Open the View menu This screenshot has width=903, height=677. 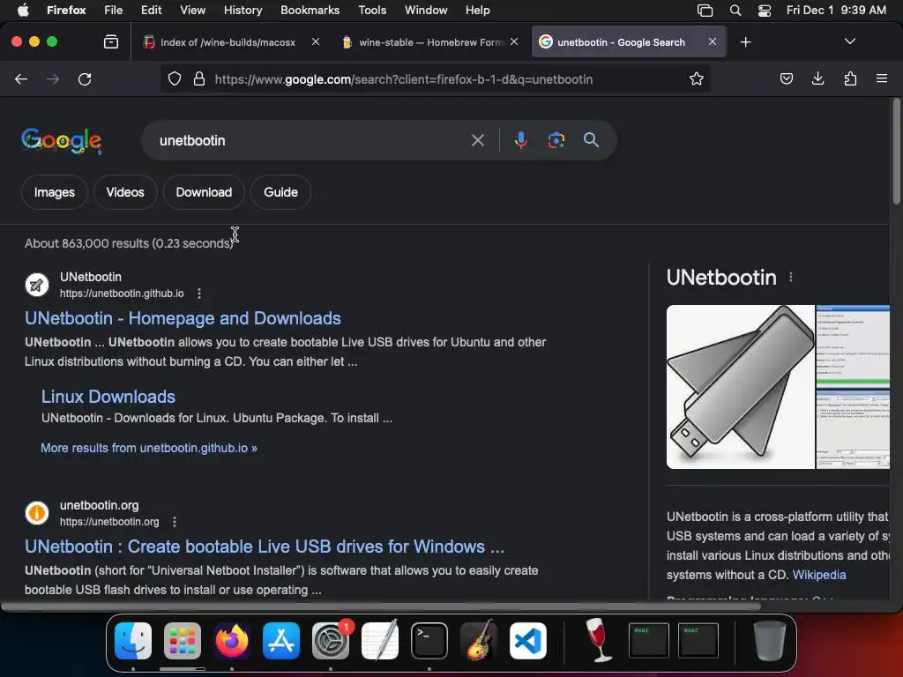tap(192, 10)
